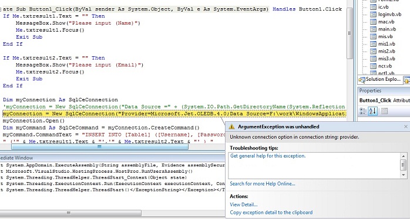
Task: Click the Button1_Click sub declaration line
Action: (x=172, y=9)
